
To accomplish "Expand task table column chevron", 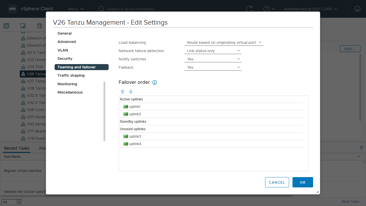I will click(x=359, y=157).
